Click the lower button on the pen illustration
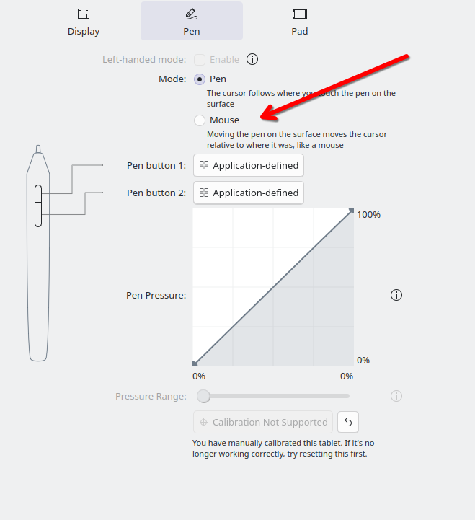 38,216
